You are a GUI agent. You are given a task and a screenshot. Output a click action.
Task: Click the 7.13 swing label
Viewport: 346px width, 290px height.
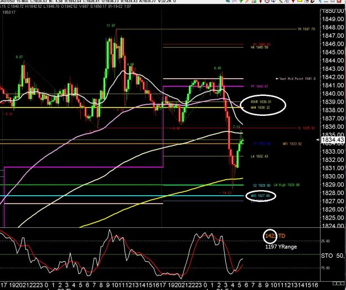(236, 127)
